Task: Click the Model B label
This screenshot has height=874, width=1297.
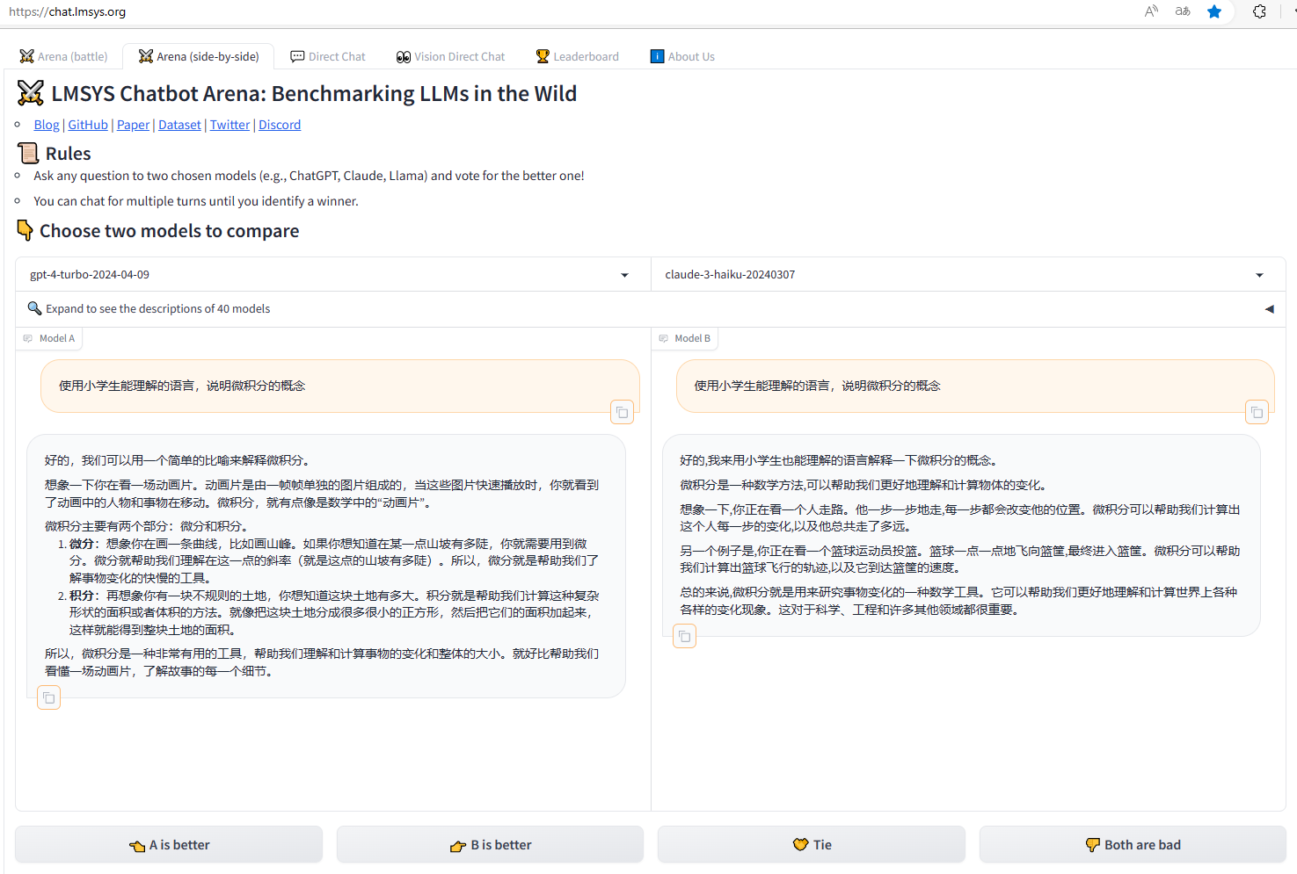Action: pos(684,338)
